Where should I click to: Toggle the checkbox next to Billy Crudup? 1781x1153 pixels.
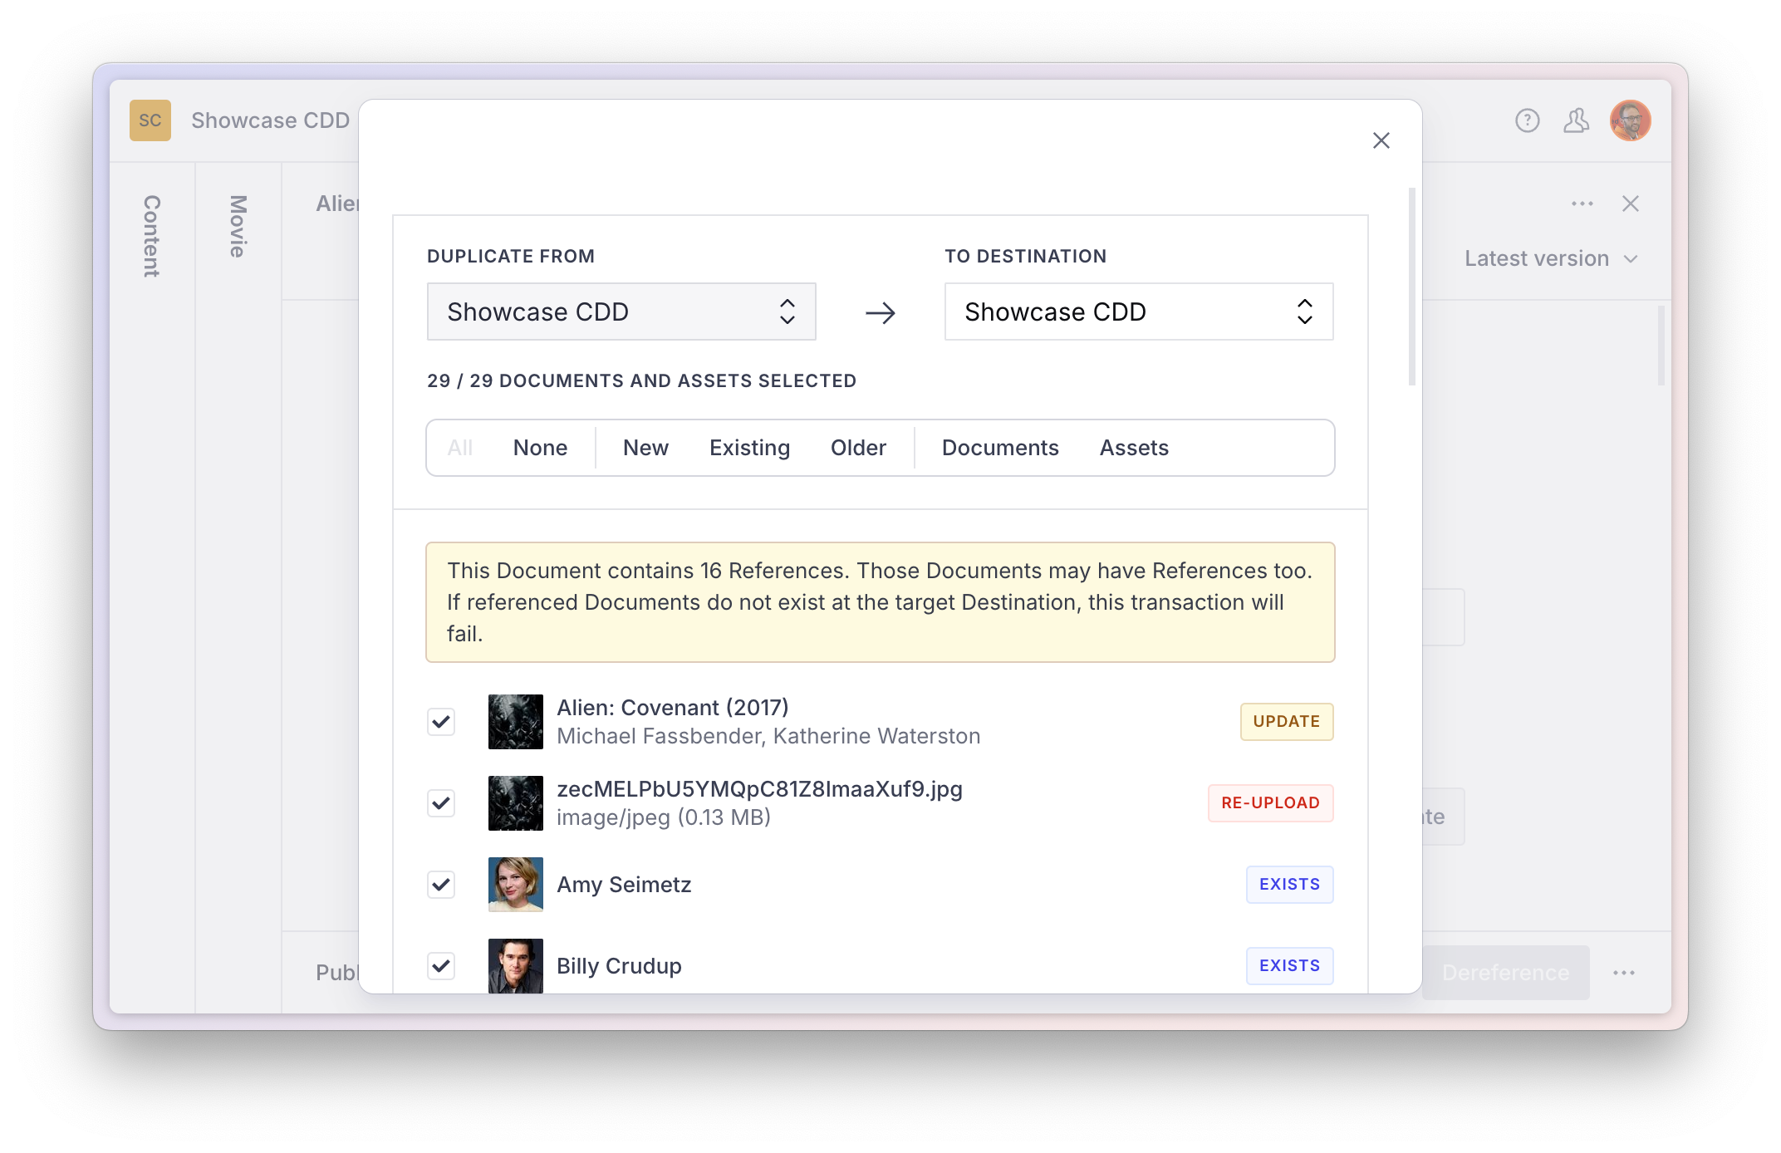[x=441, y=964]
